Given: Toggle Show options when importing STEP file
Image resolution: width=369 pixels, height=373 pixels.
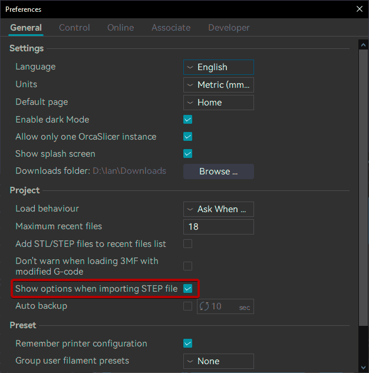Looking at the screenshot, I should pyautogui.click(x=187, y=289).
